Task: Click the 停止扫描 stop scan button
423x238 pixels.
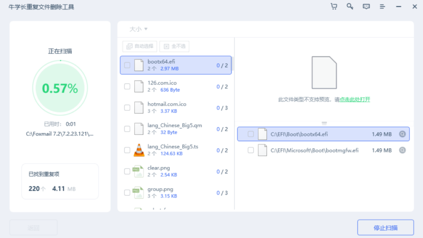Action: click(x=386, y=227)
